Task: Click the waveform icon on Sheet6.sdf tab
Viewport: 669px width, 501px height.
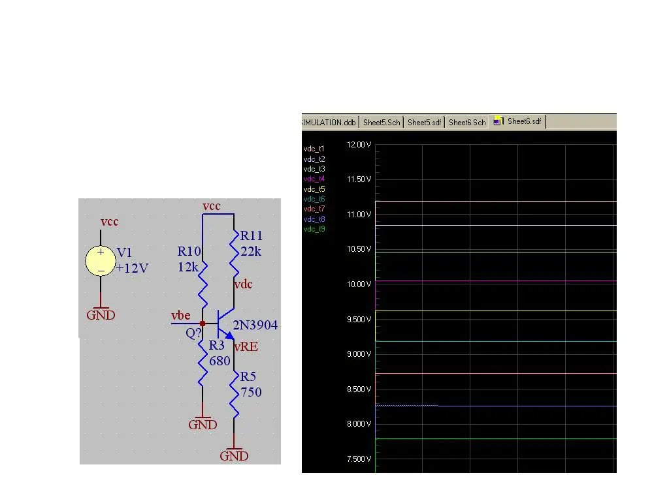Action: click(x=498, y=121)
